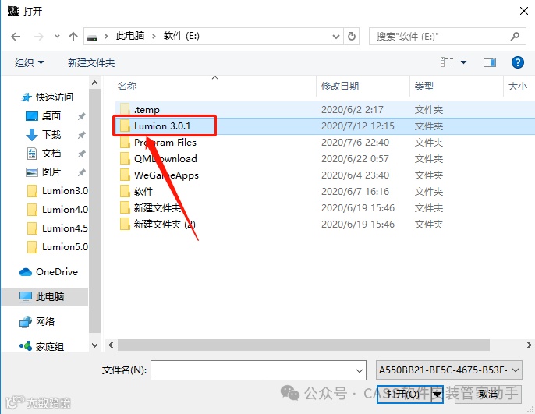Open help with the question mark icon
Image resolution: width=535 pixels, height=414 pixels.
[x=517, y=62]
